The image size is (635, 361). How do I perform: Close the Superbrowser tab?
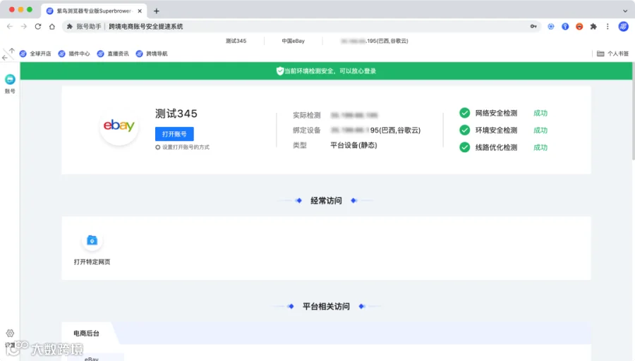(x=140, y=11)
